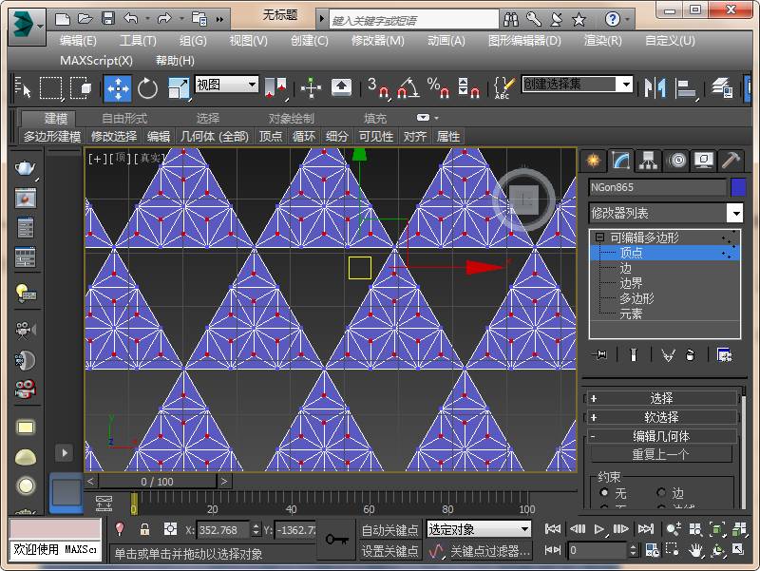760x571 pixels.
Task: Open the layer manager icon
Action: click(722, 87)
